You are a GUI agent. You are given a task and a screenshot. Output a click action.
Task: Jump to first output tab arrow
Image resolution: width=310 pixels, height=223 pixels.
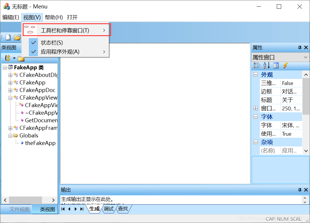pyautogui.click(x=63, y=209)
